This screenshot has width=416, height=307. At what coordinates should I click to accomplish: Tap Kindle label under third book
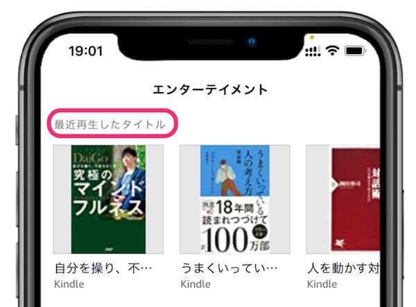[322, 284]
